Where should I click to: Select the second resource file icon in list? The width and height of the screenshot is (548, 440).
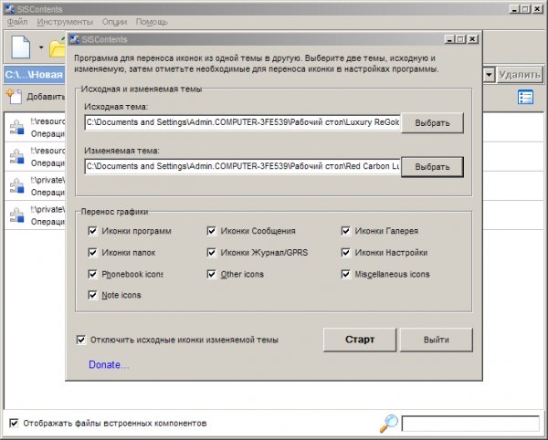point(16,156)
